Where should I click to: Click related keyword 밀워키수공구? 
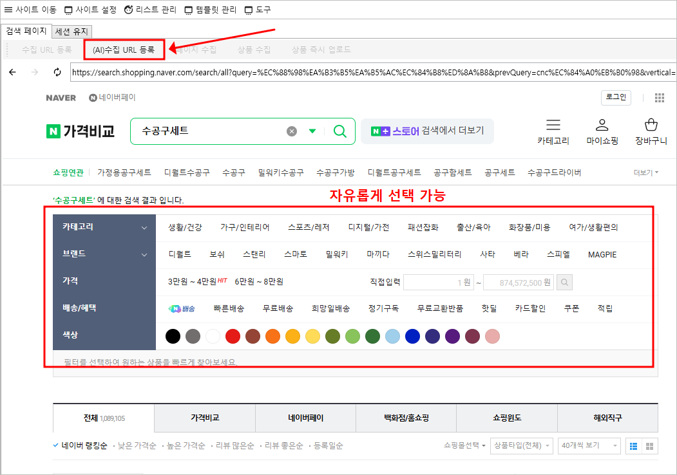pyautogui.click(x=281, y=172)
